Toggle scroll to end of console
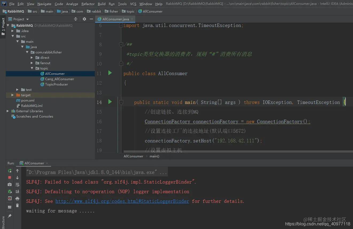Viewport: 353px width, 229px height. (x=17, y=191)
